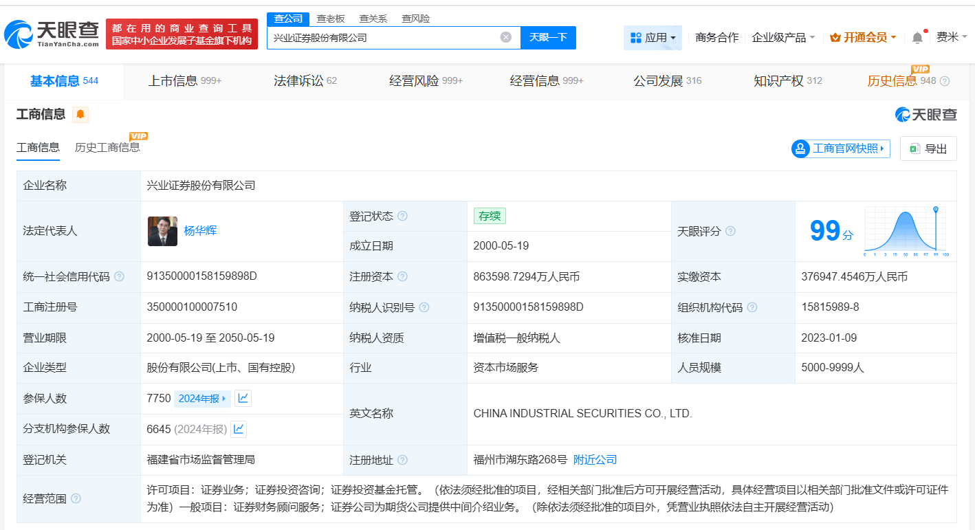This screenshot has height=530, width=975.
Task: Open the notification bell icon
Action: tap(917, 37)
